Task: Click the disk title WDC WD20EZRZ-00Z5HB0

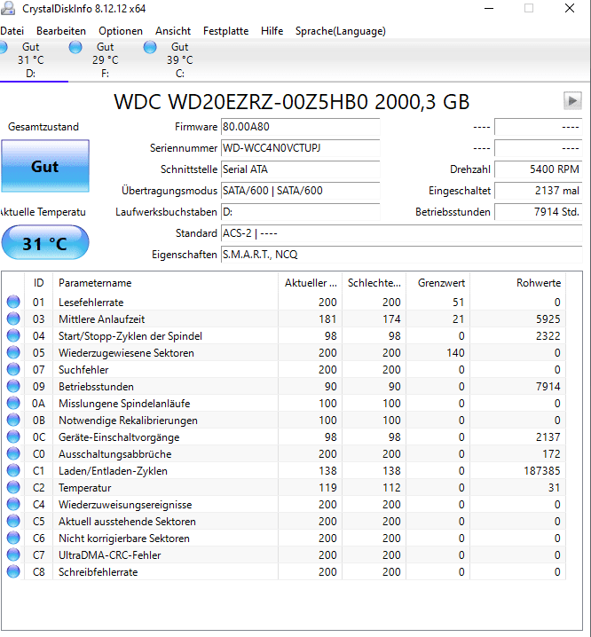Action: (x=291, y=101)
